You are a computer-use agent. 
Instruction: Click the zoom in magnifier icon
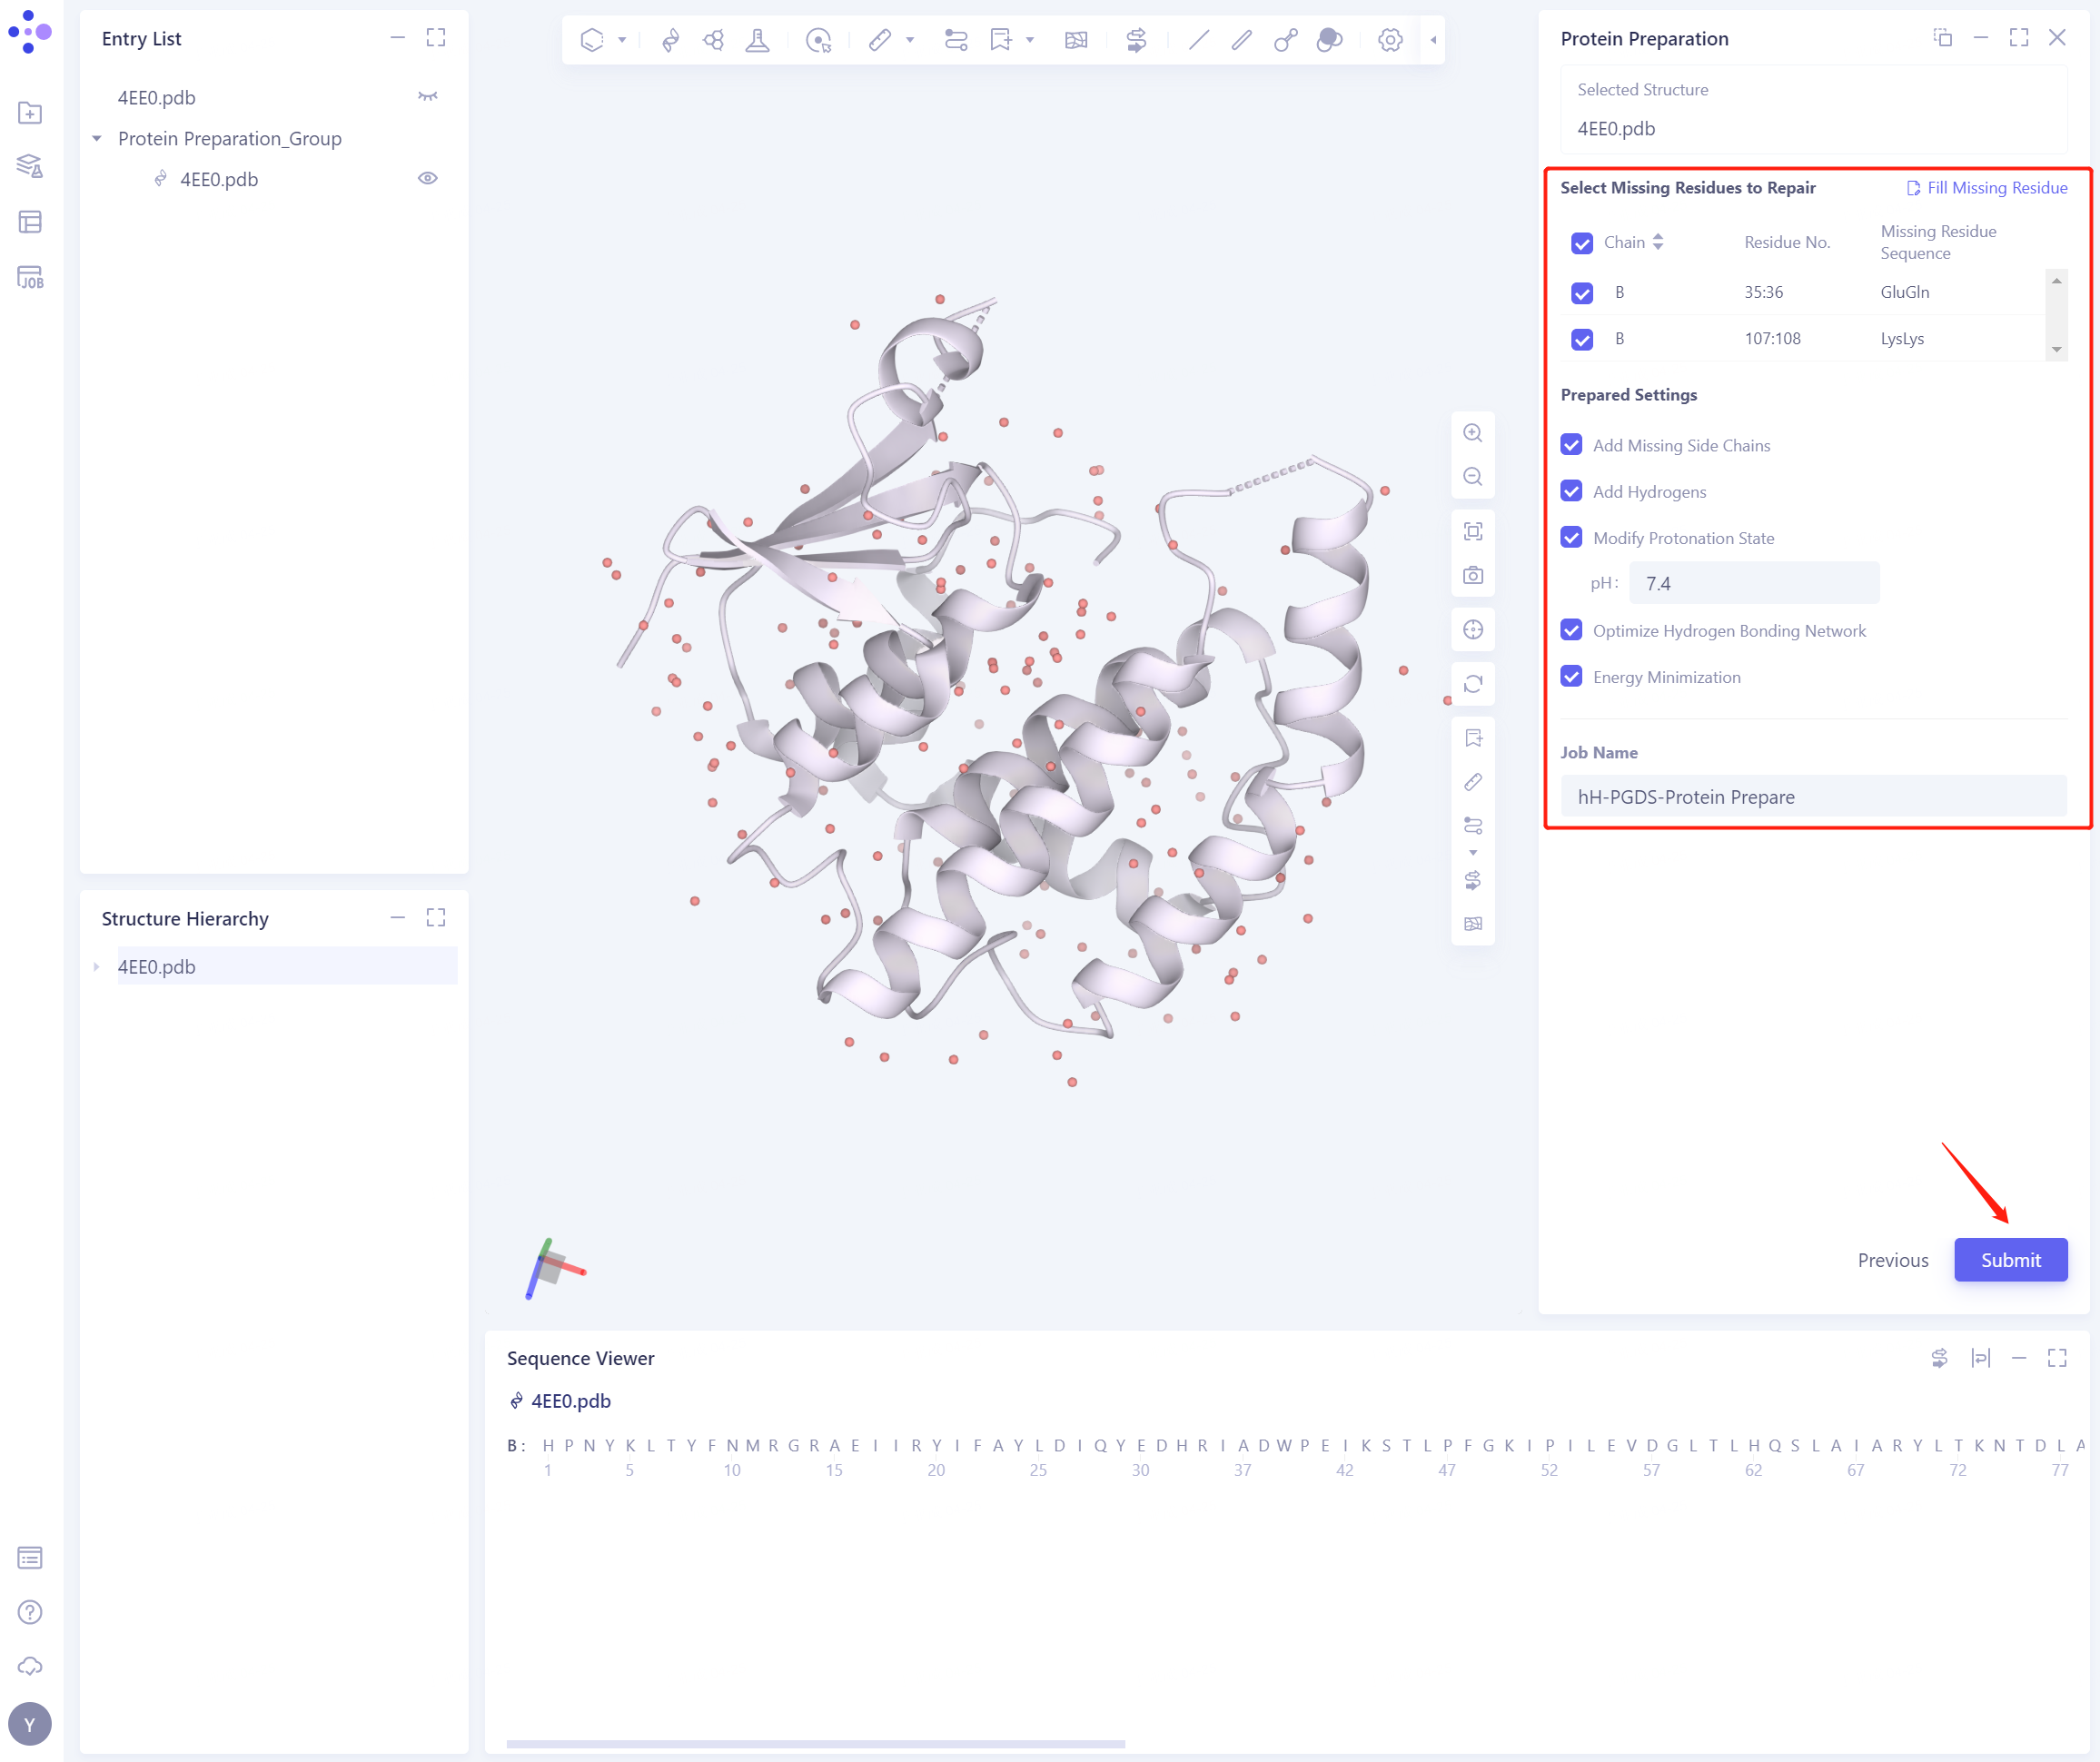[x=1472, y=433]
